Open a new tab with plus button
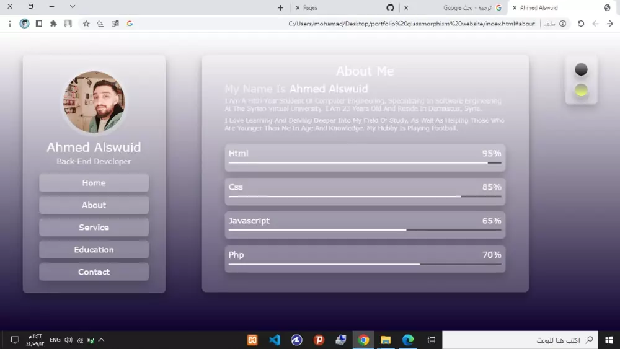 click(x=280, y=7)
